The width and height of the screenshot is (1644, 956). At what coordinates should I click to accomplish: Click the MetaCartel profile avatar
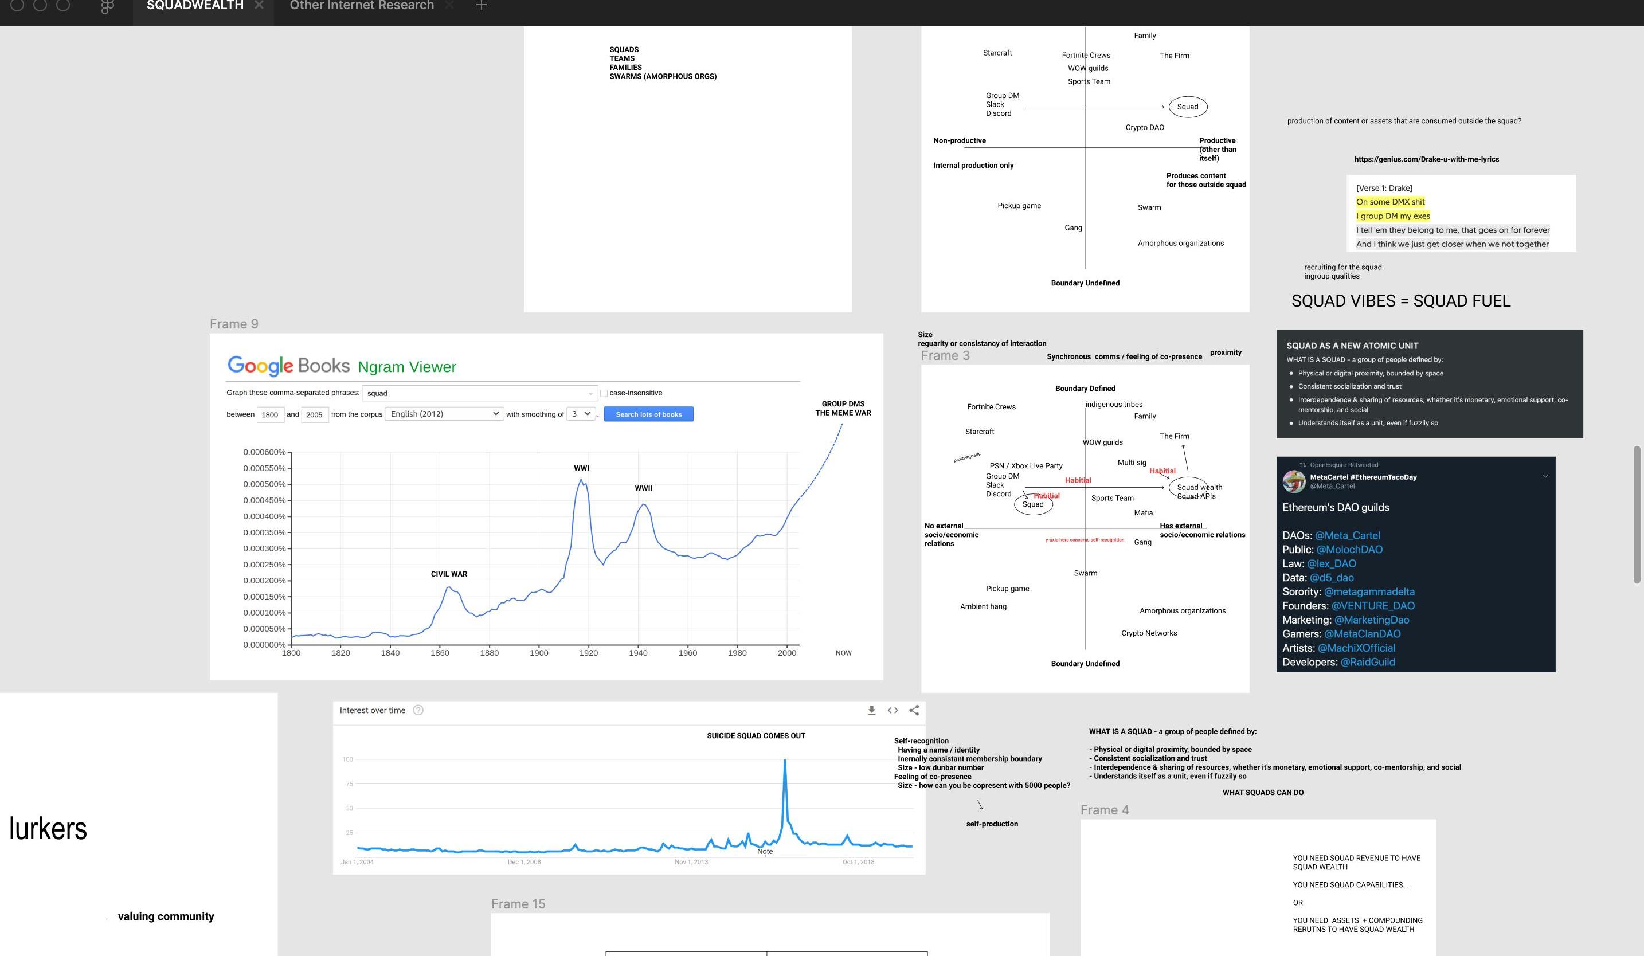click(1294, 481)
